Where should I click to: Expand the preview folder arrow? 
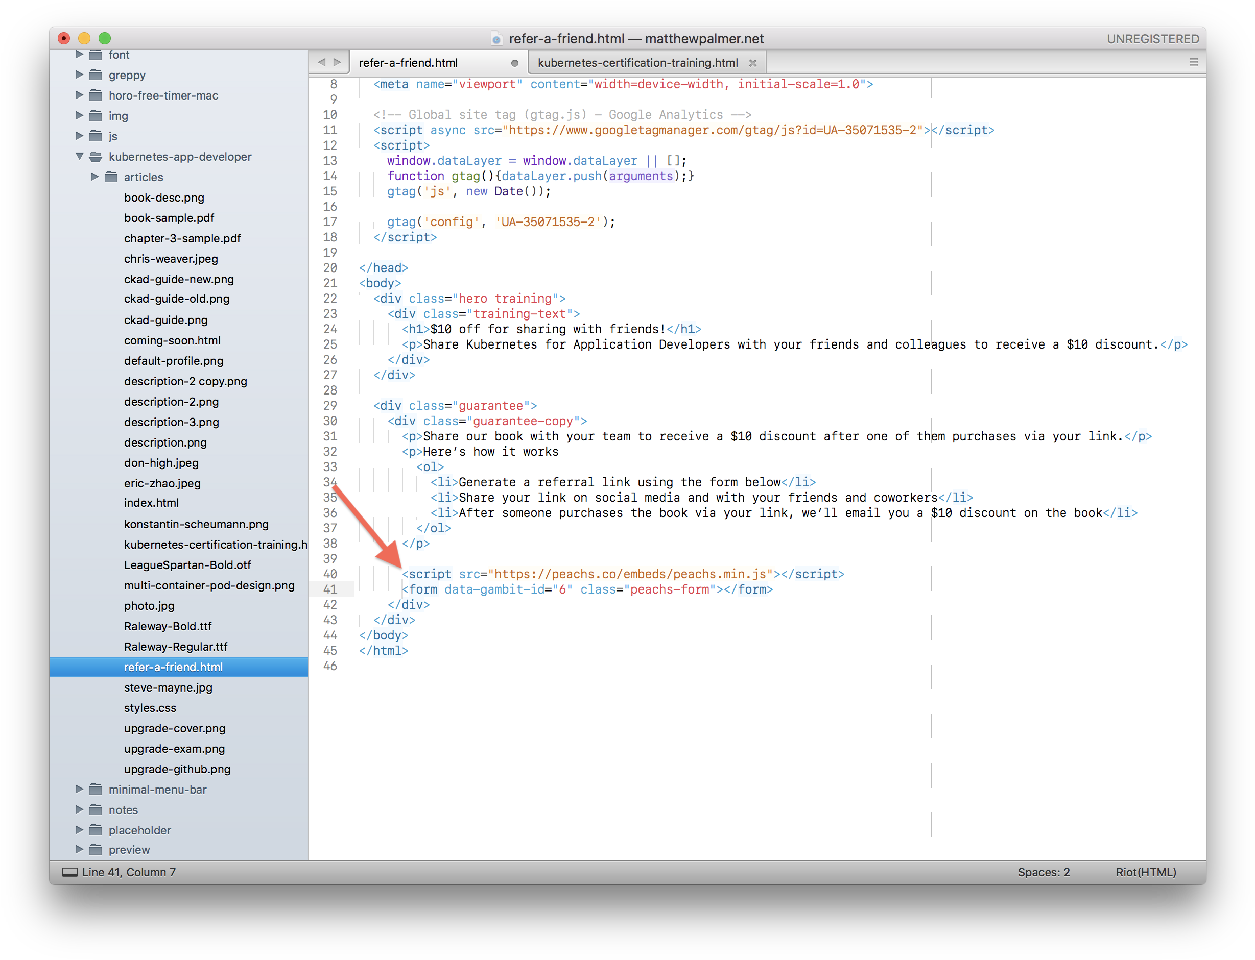(80, 850)
